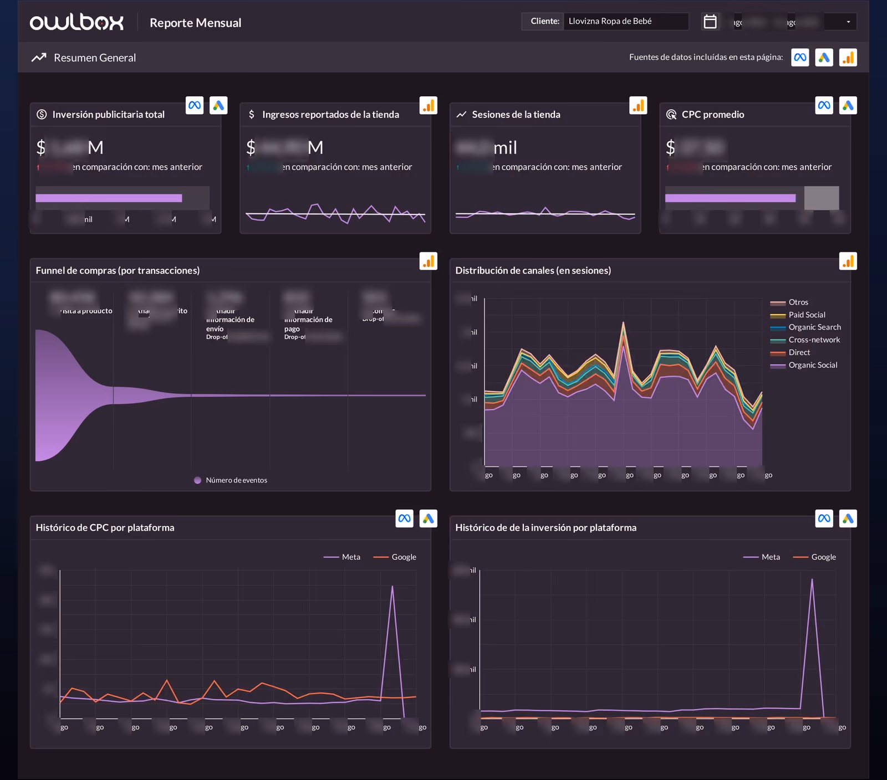
Task: Click Número de eventos funnel legend item
Action: [231, 480]
